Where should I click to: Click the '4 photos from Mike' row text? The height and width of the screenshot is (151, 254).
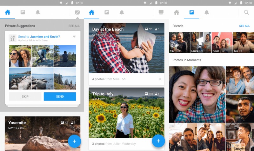(109, 79)
